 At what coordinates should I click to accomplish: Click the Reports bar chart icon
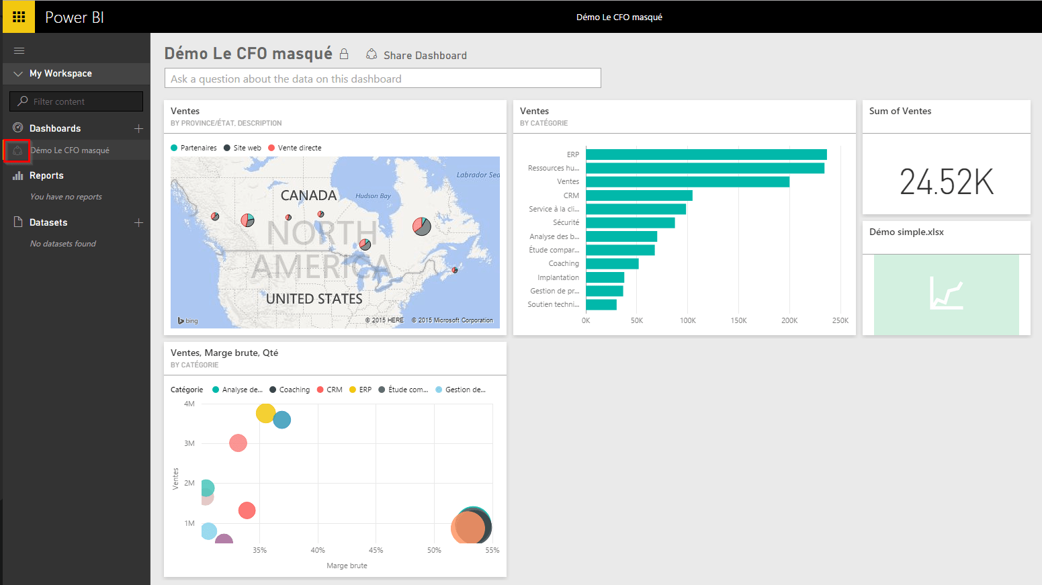tap(18, 175)
